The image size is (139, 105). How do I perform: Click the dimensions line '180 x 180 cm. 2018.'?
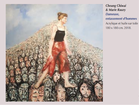pos(118,28)
